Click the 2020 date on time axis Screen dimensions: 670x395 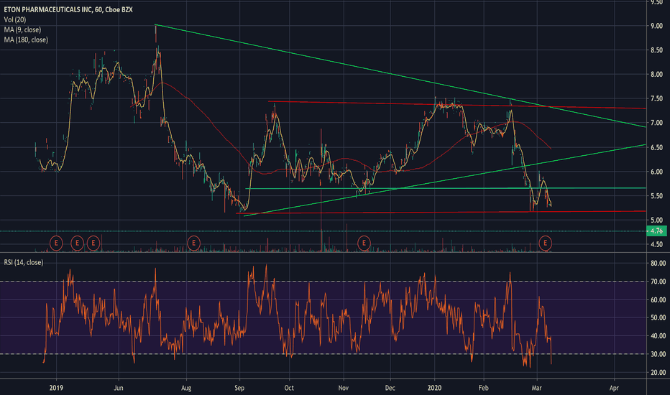434,388
